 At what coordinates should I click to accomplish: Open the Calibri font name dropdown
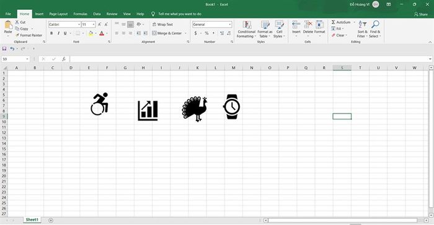pos(79,25)
